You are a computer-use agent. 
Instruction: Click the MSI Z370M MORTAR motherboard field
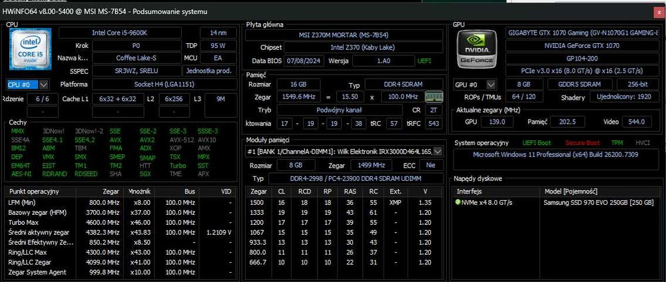pos(344,35)
